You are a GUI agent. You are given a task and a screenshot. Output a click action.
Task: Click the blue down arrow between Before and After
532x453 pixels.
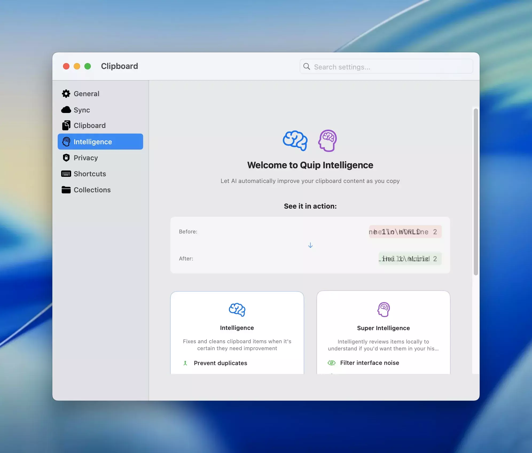[x=310, y=245]
